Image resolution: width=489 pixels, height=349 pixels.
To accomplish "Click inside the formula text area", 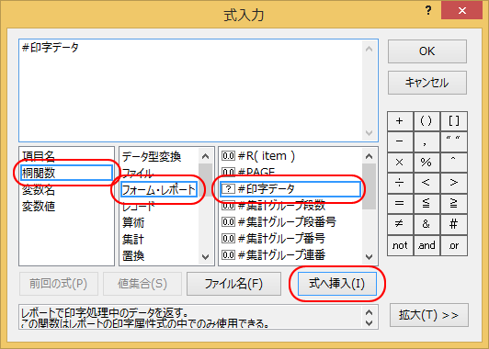I will [x=190, y=90].
